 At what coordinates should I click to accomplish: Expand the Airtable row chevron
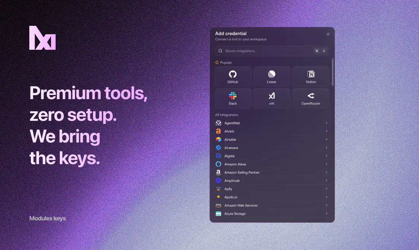point(326,139)
